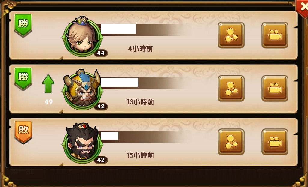Open the video replay of the 15小時前 defeat
This screenshot has width=308, height=187.
(275, 142)
